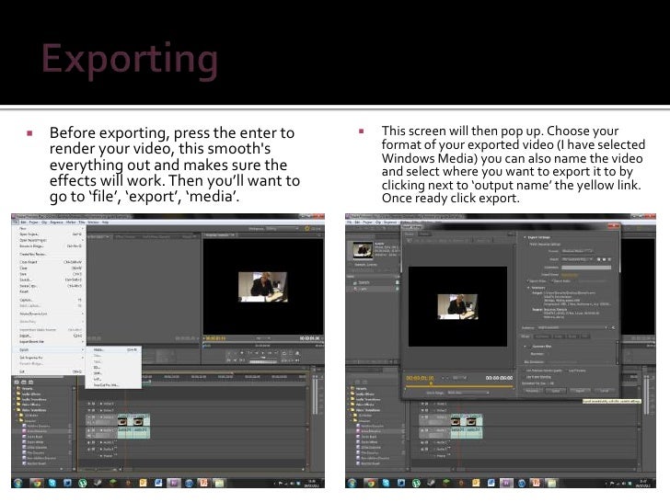This screenshot has width=670, height=502.
Task: Select Video Effects folder in File-menu screenshot
Action: point(30,405)
